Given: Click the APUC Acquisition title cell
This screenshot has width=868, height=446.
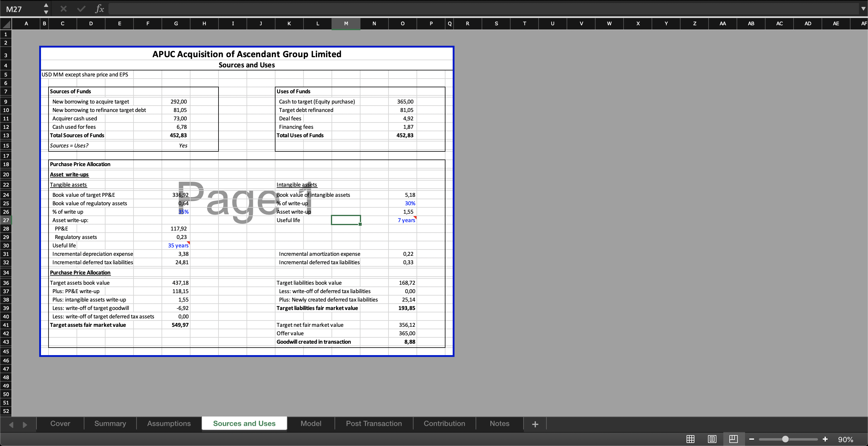Looking at the screenshot, I should [x=247, y=54].
